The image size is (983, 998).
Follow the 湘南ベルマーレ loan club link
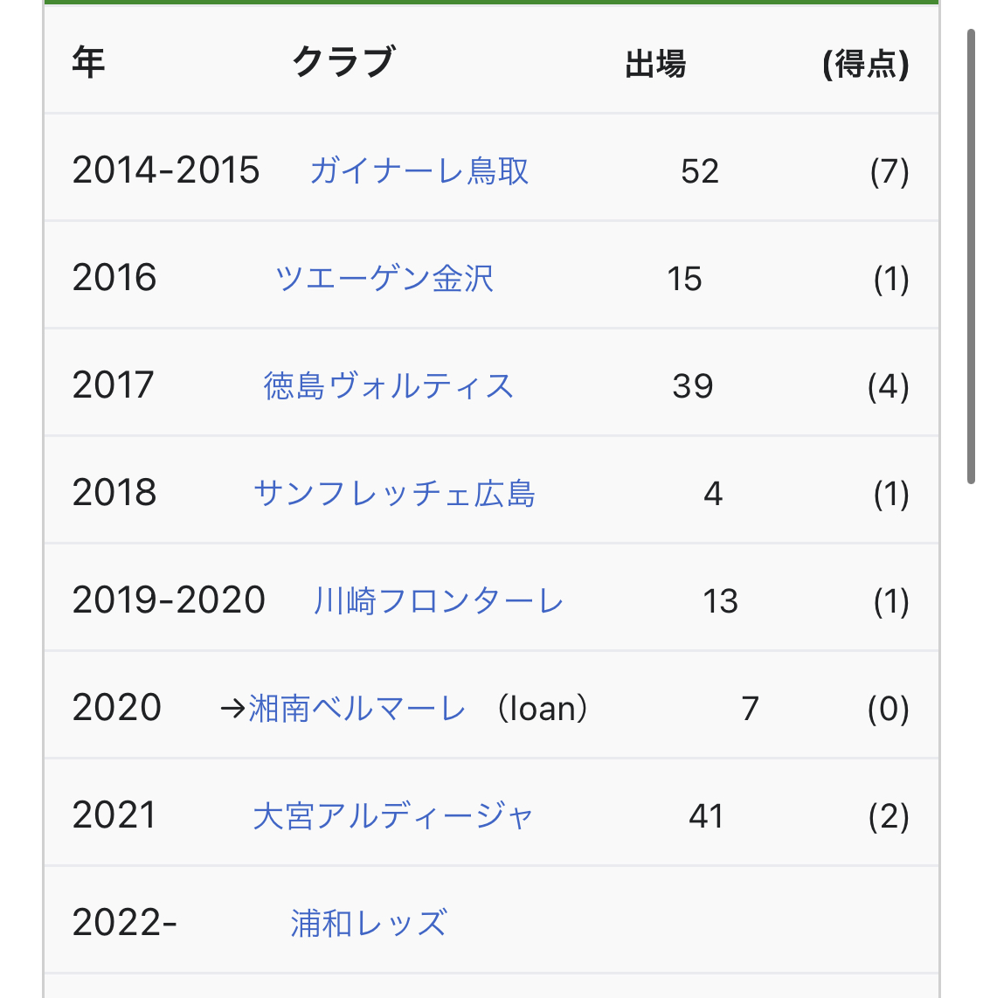[x=357, y=709]
